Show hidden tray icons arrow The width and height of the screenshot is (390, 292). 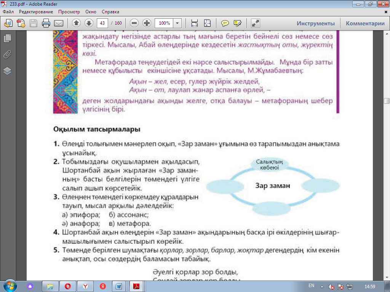[x=322, y=287]
